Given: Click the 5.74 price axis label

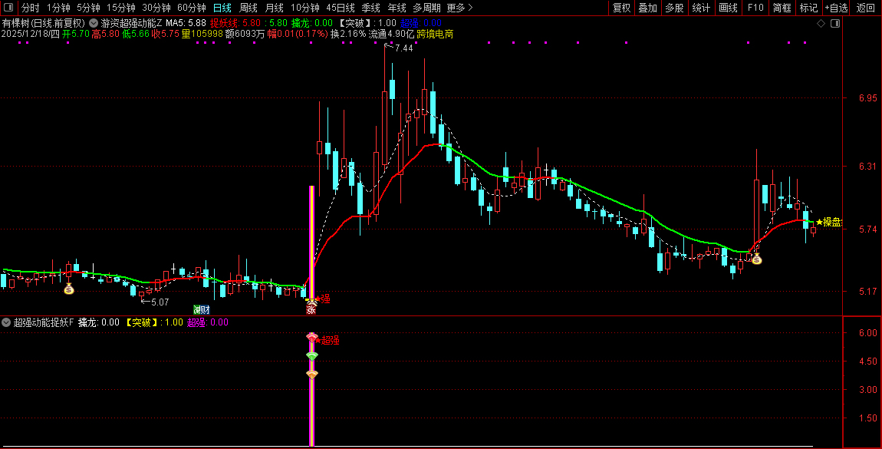Looking at the screenshot, I should (868, 229).
